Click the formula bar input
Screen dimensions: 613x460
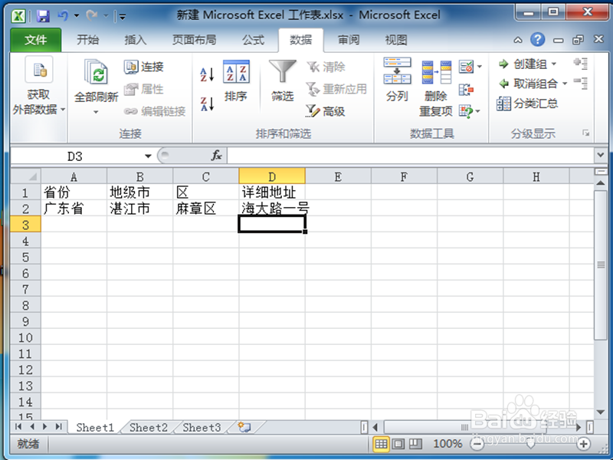tap(411, 156)
